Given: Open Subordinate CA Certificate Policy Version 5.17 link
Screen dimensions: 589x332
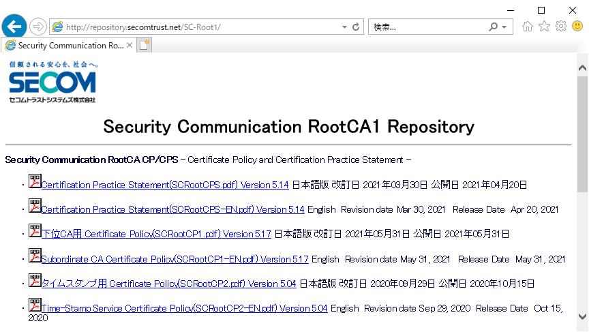Looking at the screenshot, I should point(175,259).
